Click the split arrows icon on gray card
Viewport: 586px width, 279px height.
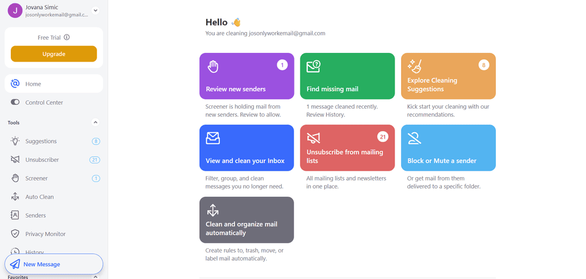(213, 210)
